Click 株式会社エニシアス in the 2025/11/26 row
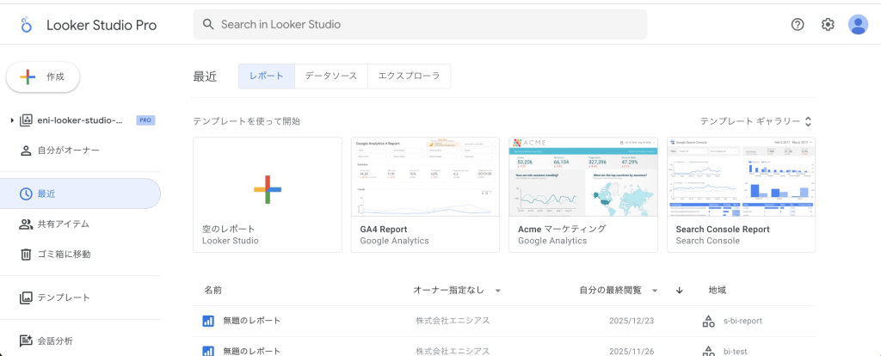The image size is (881, 356). point(453,352)
